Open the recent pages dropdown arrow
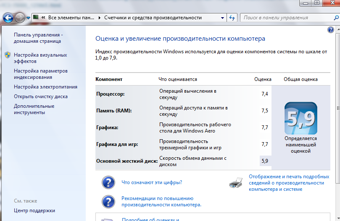Viewport: 340px width, 221px height. (28, 18)
